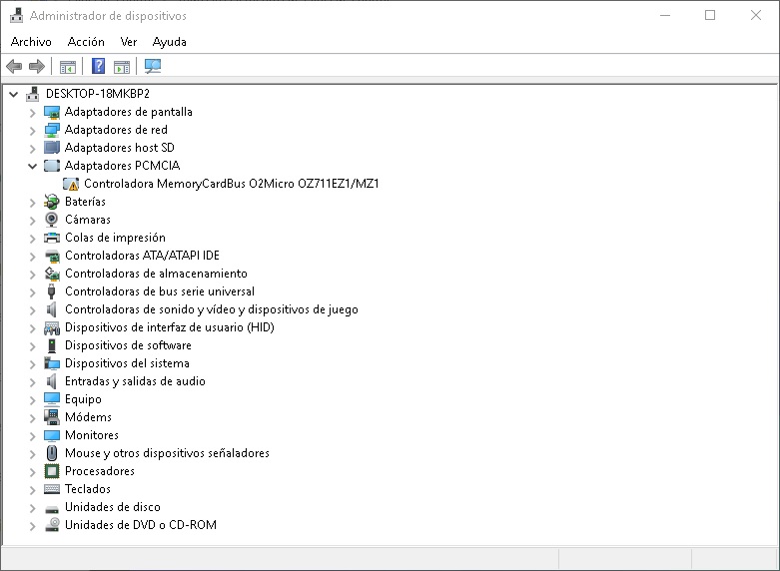This screenshot has width=780, height=571.
Task: Open the Acción menu
Action: tap(86, 42)
